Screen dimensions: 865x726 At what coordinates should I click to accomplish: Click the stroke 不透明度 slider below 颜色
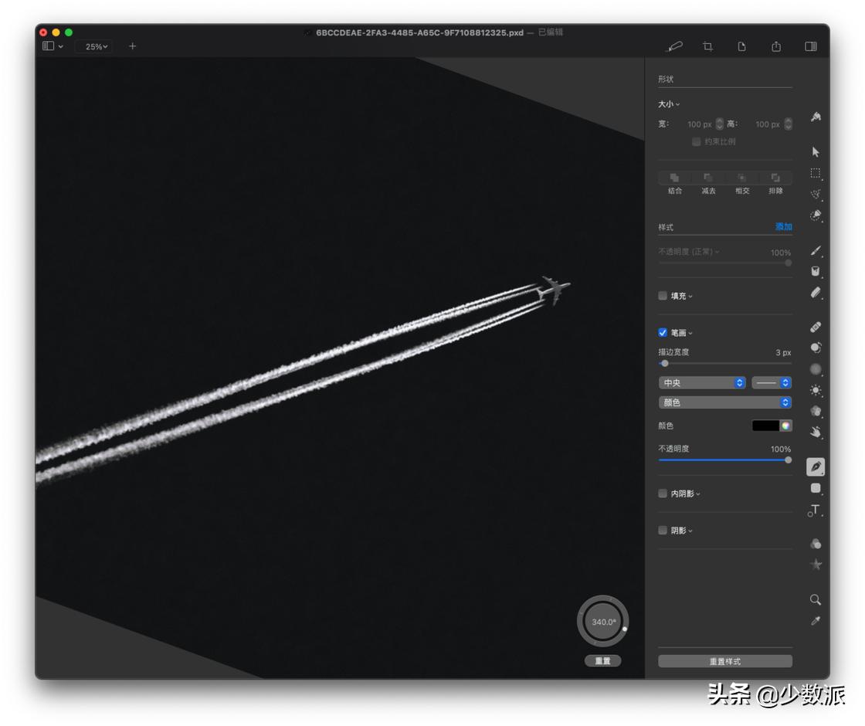[x=725, y=460]
